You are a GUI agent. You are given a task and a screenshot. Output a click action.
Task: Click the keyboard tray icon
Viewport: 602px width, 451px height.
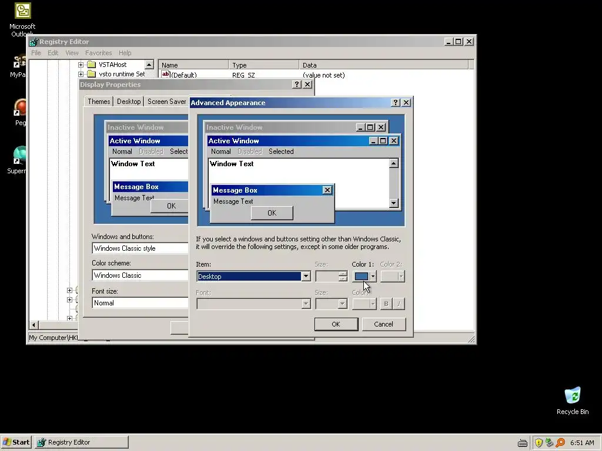pyautogui.click(x=523, y=443)
